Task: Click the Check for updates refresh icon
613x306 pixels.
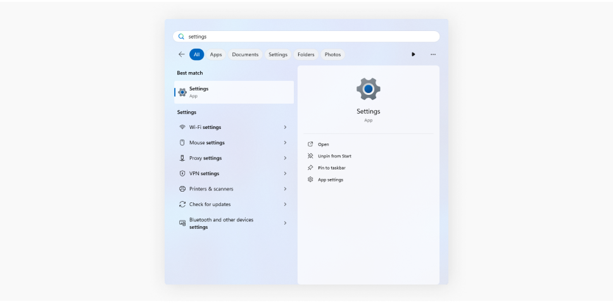Action: click(182, 204)
